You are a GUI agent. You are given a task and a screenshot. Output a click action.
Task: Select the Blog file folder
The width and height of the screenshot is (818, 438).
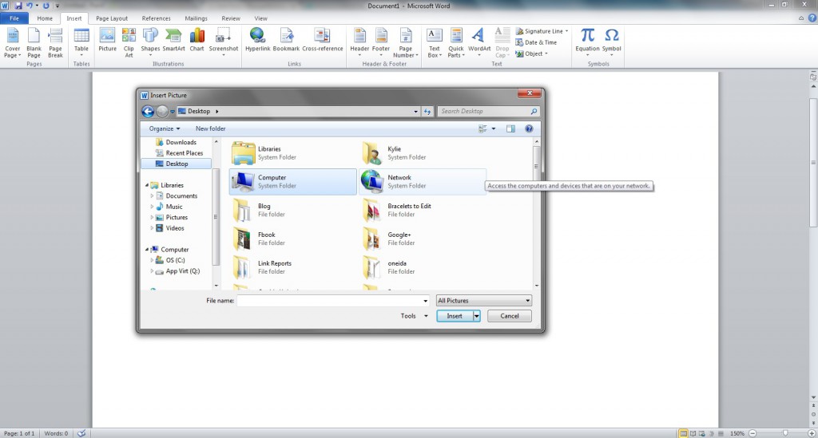click(x=292, y=210)
